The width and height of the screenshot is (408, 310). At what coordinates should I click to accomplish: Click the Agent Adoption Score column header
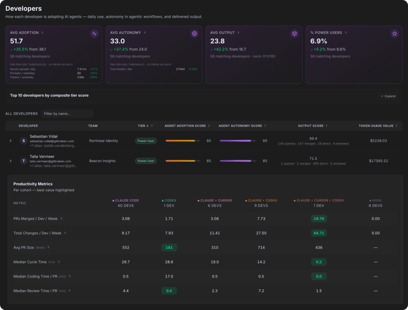pos(185,126)
